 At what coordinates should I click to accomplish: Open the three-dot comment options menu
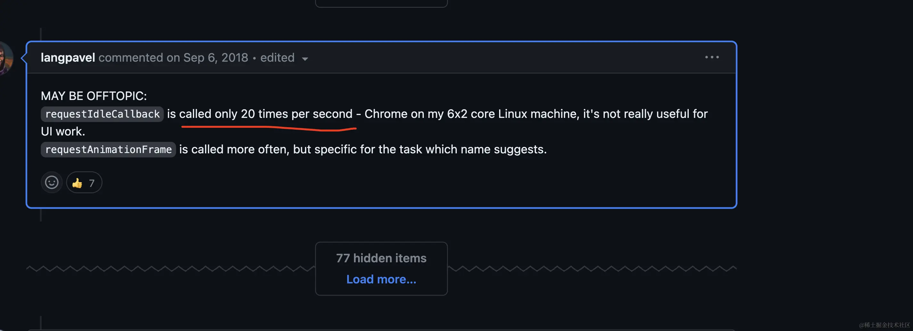(x=712, y=57)
